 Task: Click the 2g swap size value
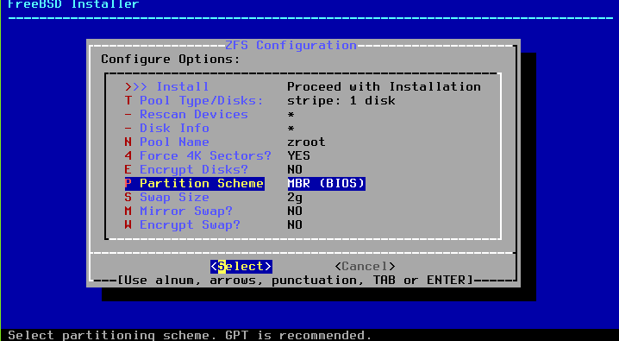[295, 197]
